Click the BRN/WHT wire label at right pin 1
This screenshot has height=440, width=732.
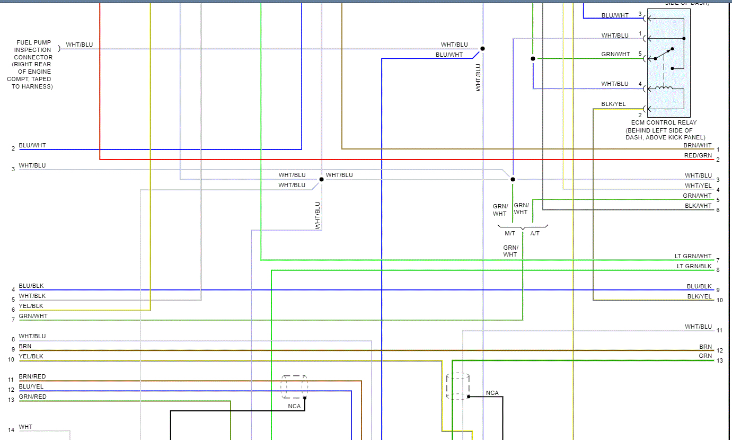click(x=698, y=145)
